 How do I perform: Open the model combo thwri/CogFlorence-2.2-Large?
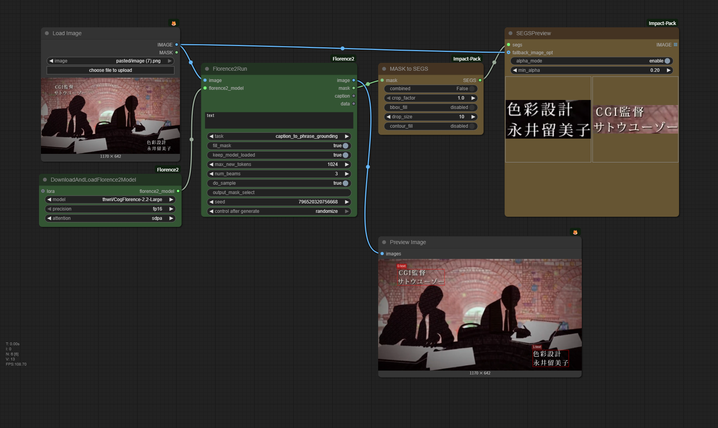click(110, 200)
